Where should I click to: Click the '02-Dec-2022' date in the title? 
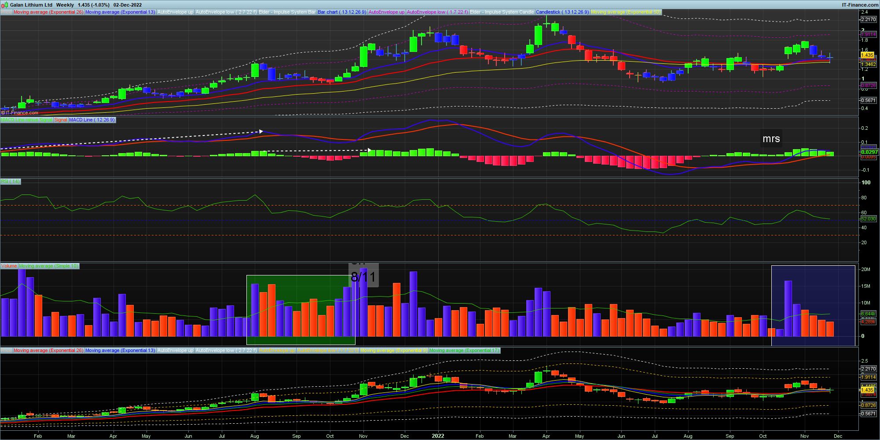click(x=128, y=5)
